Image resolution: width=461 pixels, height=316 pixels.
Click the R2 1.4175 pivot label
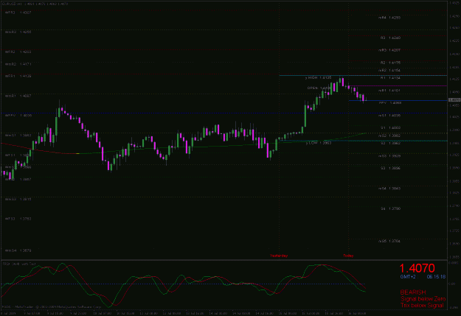[x=390, y=63]
